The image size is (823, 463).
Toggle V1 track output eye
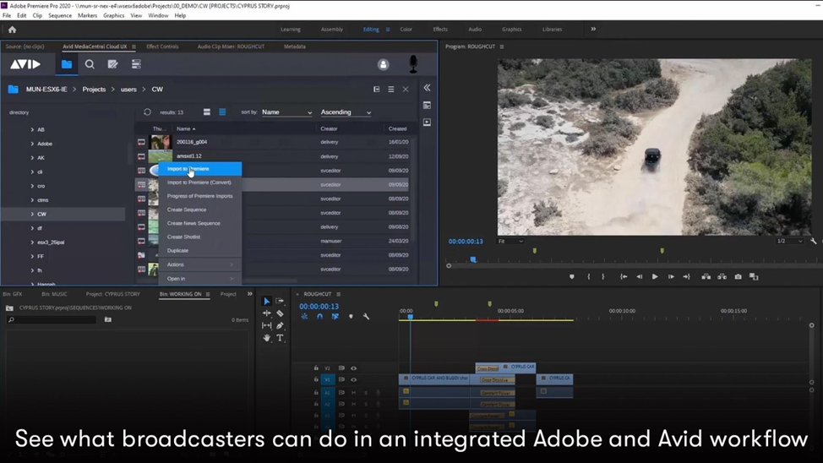coord(354,379)
